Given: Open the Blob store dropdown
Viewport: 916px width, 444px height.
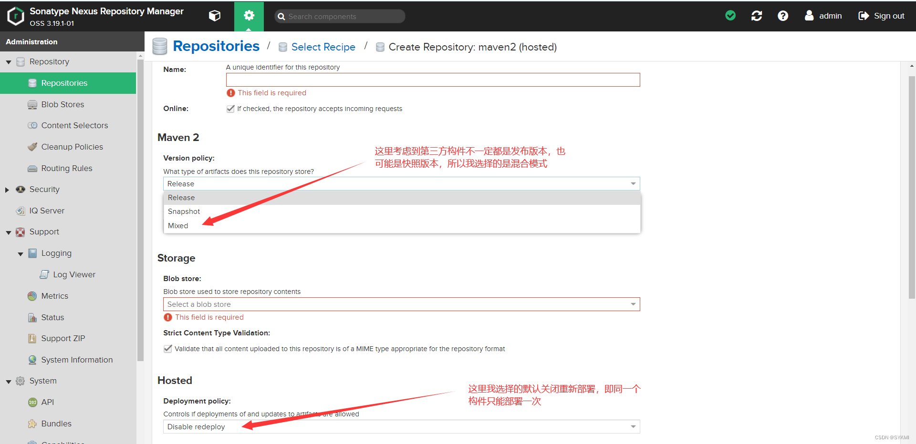Looking at the screenshot, I should pyautogui.click(x=401, y=304).
